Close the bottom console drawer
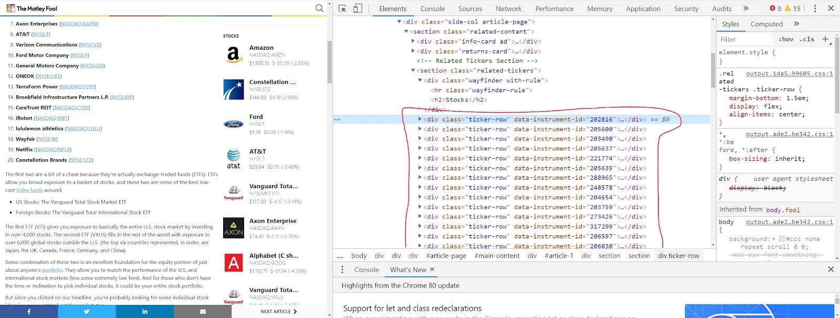This screenshot has height=318, width=840. click(x=831, y=269)
